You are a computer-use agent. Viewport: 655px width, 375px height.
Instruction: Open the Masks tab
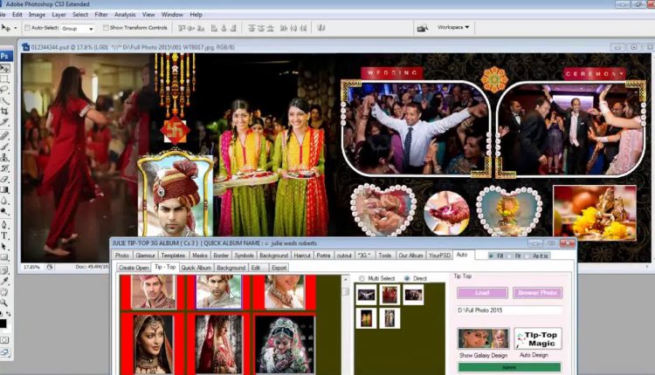point(200,256)
